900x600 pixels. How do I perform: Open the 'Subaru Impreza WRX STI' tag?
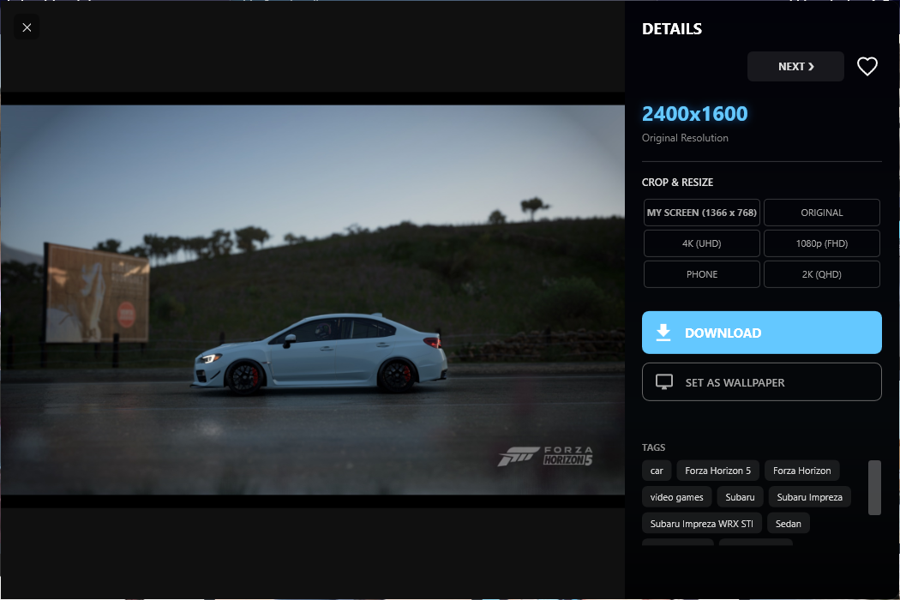pos(701,524)
